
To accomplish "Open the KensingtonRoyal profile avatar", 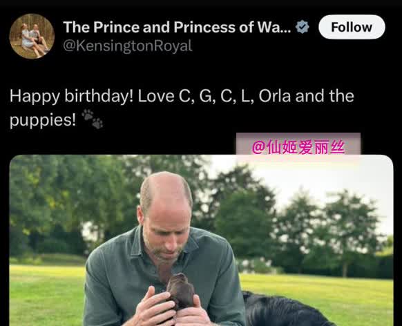I will [x=32, y=37].
